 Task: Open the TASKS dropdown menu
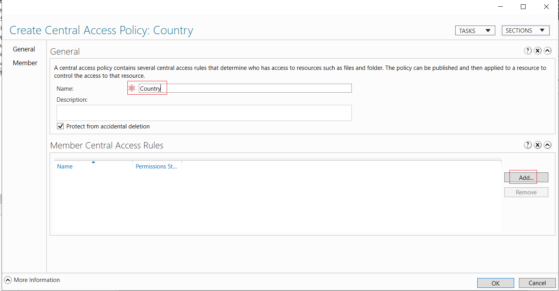click(x=475, y=31)
